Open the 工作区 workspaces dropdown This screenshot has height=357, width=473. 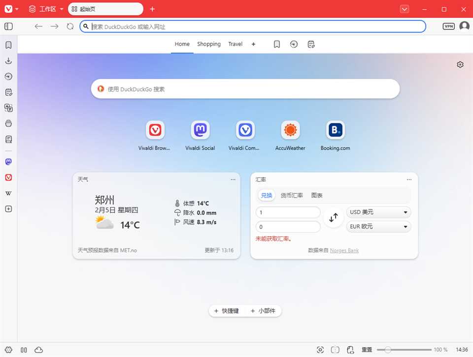pyautogui.click(x=46, y=9)
